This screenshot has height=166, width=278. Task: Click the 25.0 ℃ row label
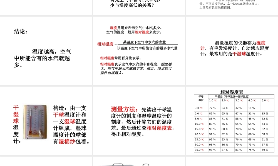point(199,139)
